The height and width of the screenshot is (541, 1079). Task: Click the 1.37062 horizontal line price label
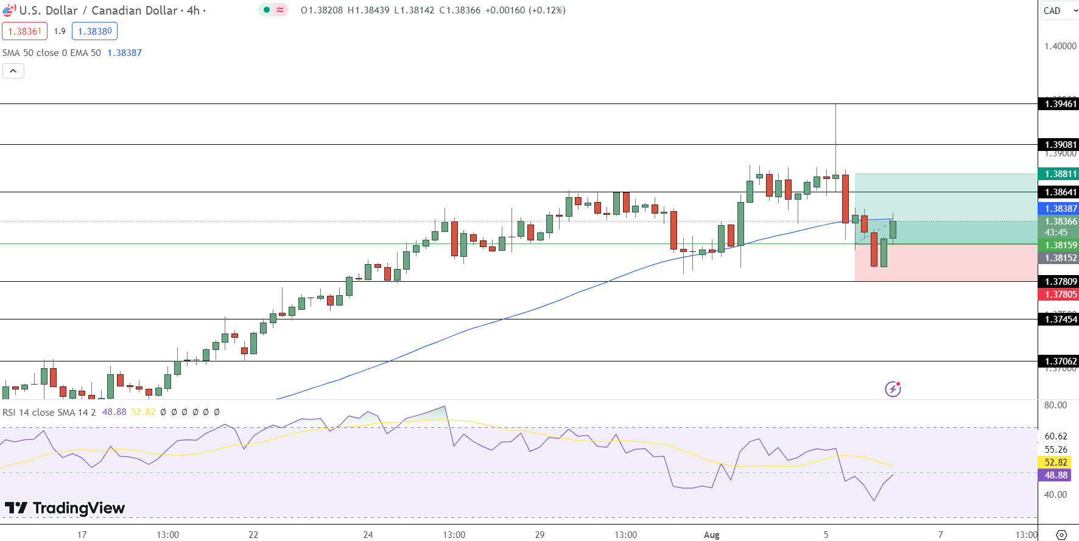click(x=1058, y=361)
